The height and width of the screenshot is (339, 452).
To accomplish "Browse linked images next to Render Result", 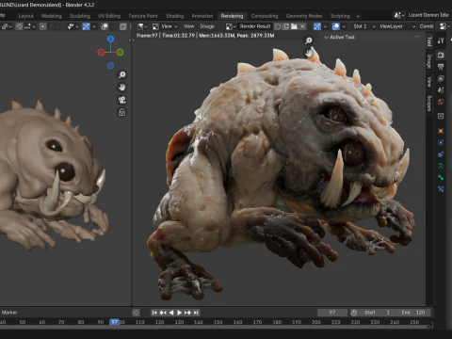I will tap(231, 26).
